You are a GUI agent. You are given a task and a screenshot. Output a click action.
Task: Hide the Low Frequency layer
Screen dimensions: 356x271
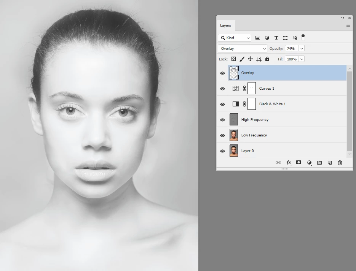coord(222,135)
